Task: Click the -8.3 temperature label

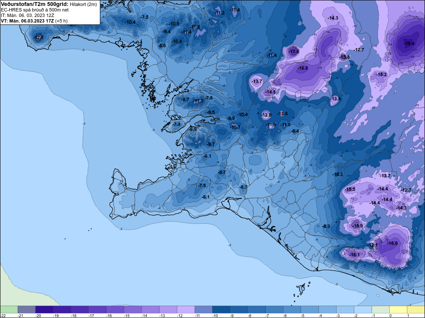Action: [x=326, y=226]
